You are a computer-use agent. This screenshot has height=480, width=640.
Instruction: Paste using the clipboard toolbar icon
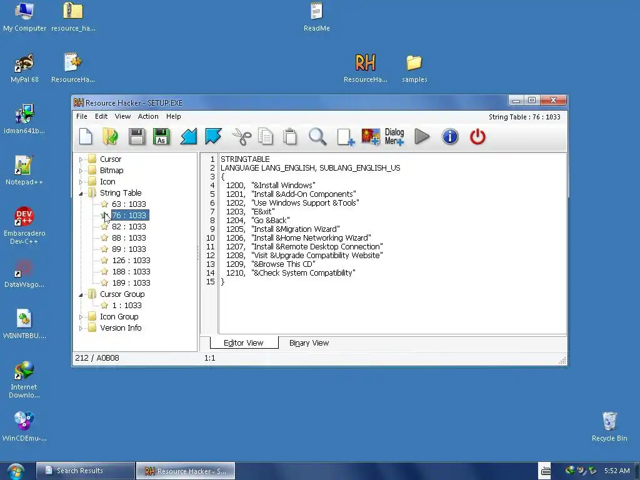(x=290, y=136)
